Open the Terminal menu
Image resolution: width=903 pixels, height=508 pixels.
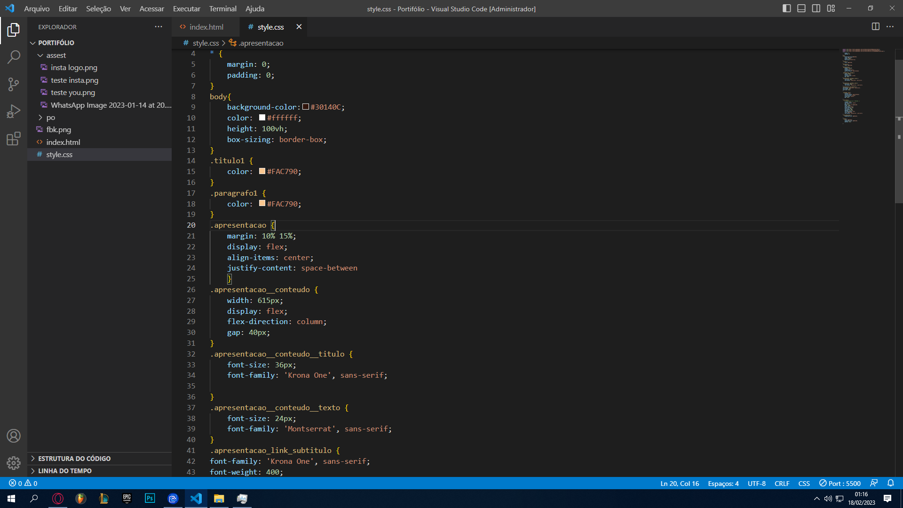223,8
